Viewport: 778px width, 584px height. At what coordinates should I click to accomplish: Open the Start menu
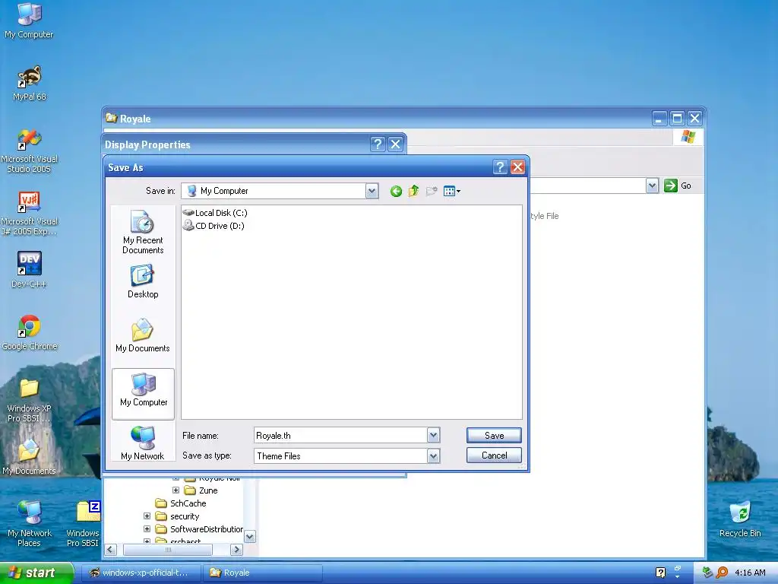[x=36, y=573]
